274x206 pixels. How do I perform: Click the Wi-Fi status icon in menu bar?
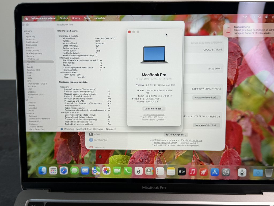pyautogui.click(x=245, y=17)
